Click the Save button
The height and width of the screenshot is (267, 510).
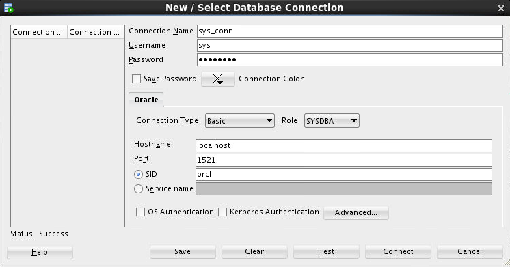click(183, 252)
